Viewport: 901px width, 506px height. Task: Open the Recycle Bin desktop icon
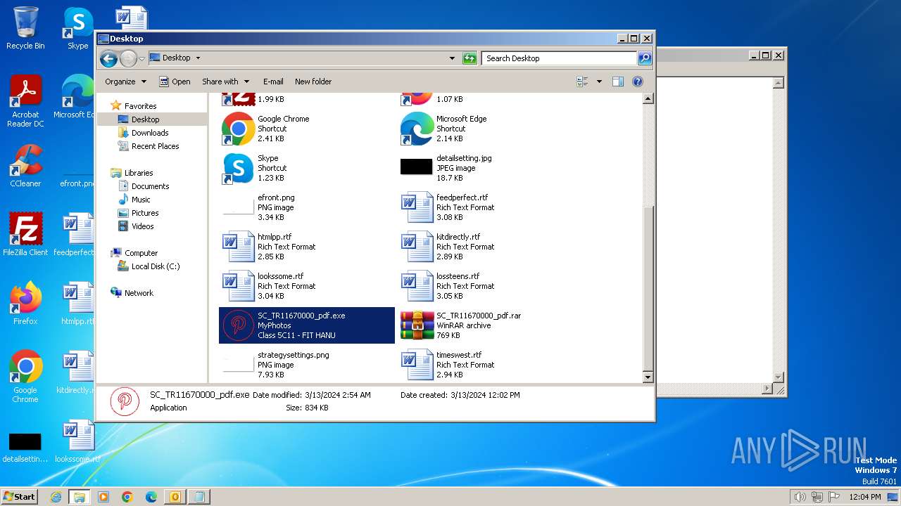tap(25, 28)
